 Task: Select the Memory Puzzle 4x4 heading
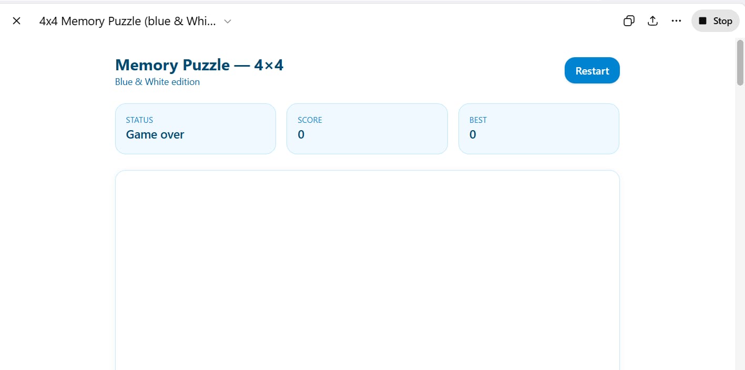199,65
